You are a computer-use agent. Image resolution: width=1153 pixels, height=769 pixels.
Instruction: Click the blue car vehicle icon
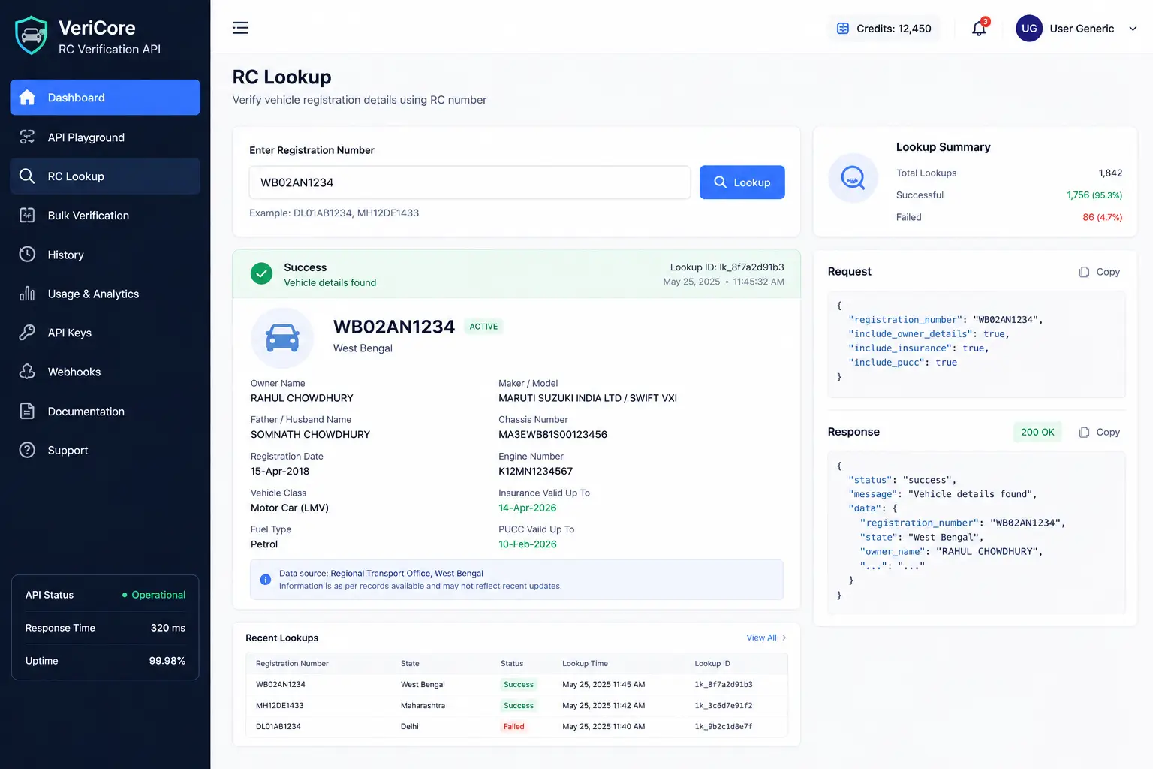pyautogui.click(x=282, y=339)
